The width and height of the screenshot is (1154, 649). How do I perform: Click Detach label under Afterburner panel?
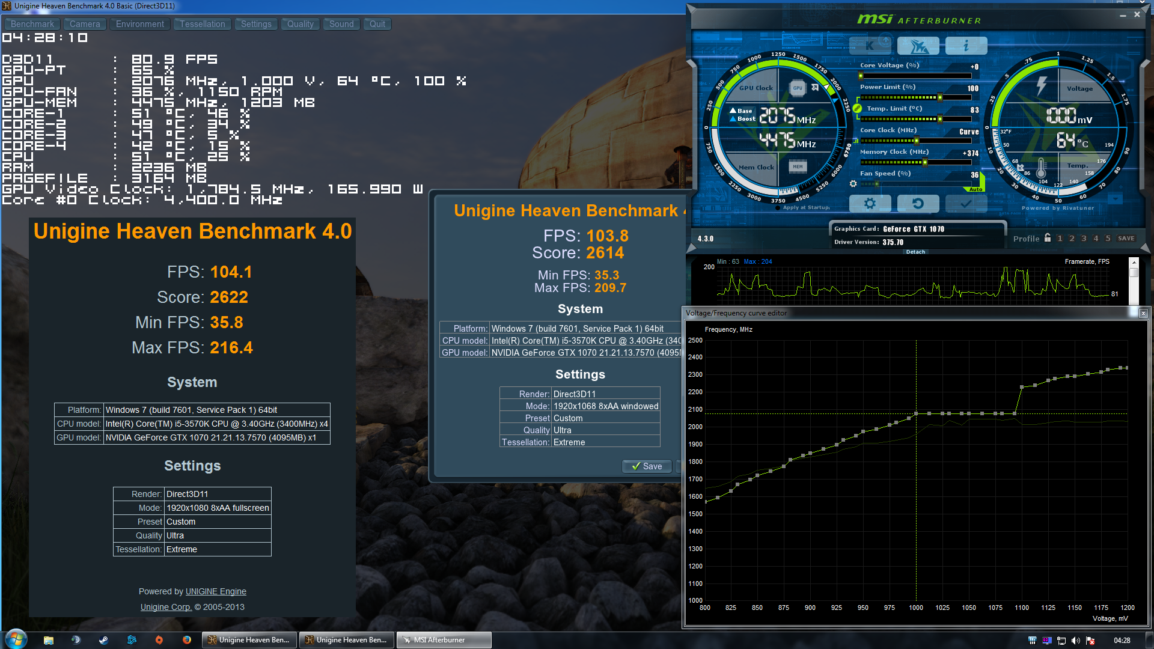pos(915,252)
